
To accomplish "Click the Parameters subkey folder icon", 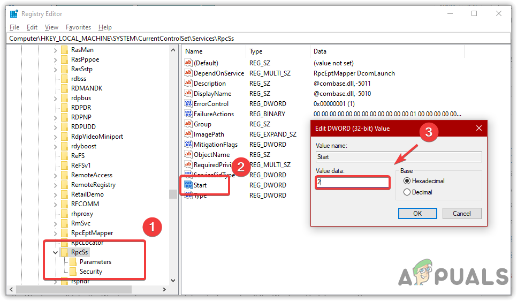I will click(73, 262).
